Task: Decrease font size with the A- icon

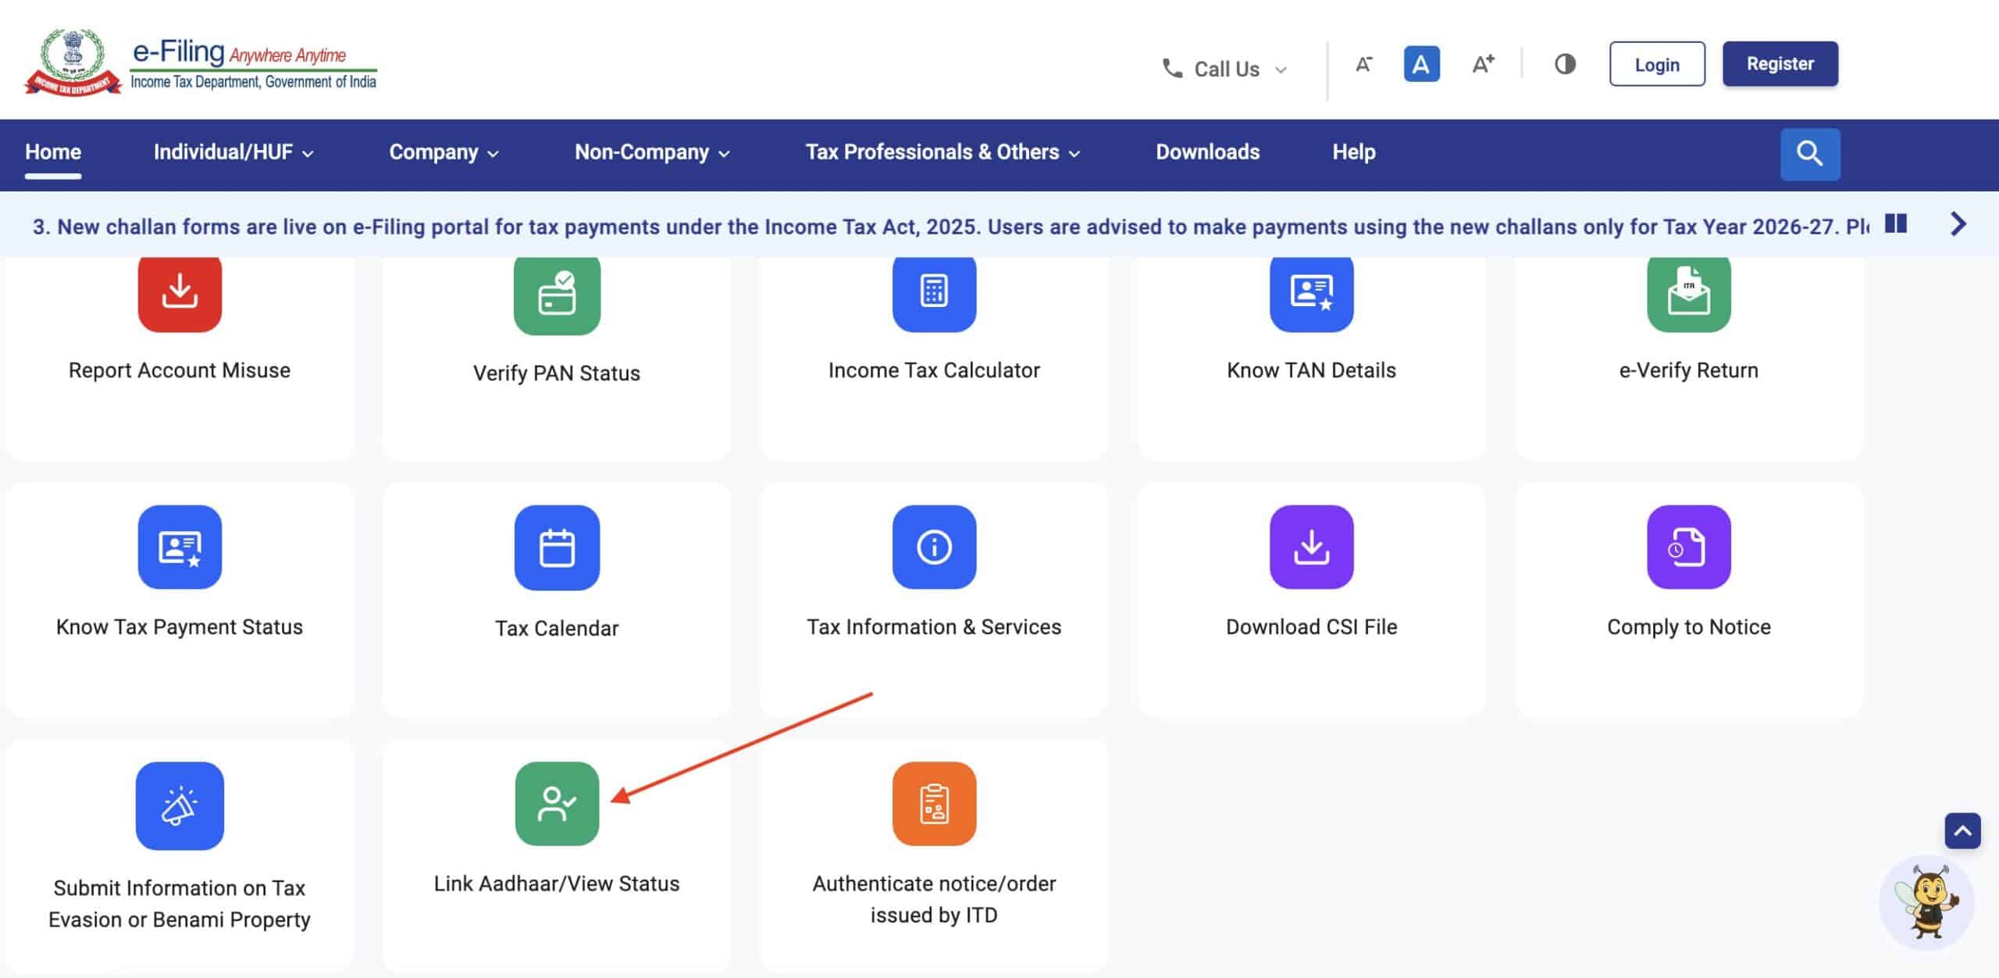Action: (1363, 64)
